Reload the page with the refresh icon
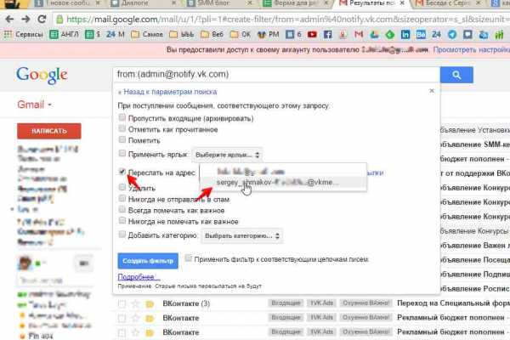Image resolution: width=510 pixels, height=340 pixels. pos(42,20)
